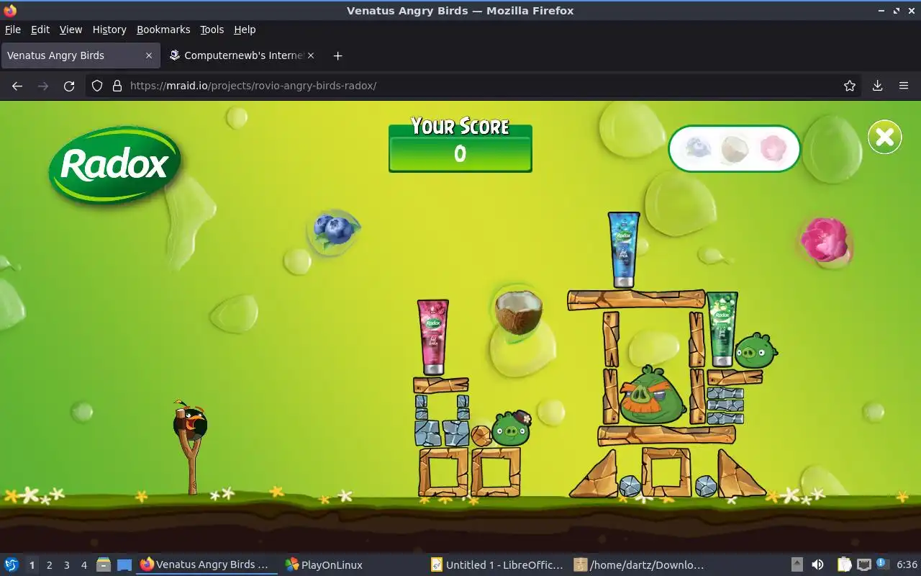The width and height of the screenshot is (921, 576).
Task: Switch to the Untitled 1 LibreOffice window
Action: (496, 565)
